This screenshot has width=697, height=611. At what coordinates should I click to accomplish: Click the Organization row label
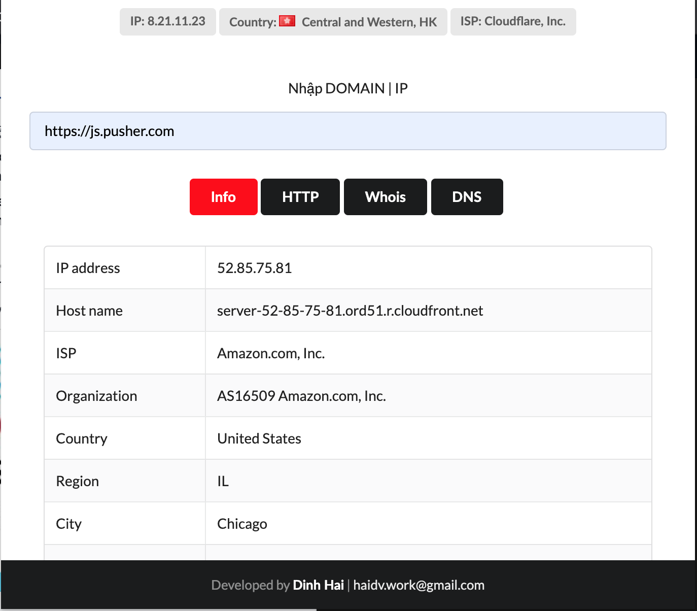[96, 396]
